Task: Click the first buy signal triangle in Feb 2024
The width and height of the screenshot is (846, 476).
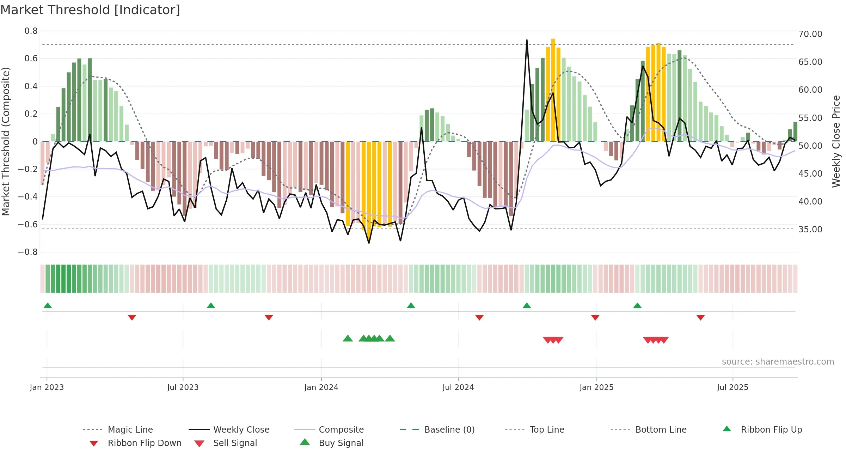Action: 348,338
